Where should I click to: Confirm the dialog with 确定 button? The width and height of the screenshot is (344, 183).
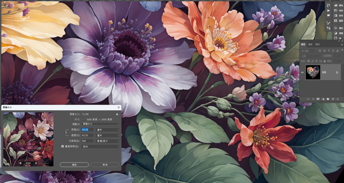click(x=74, y=165)
